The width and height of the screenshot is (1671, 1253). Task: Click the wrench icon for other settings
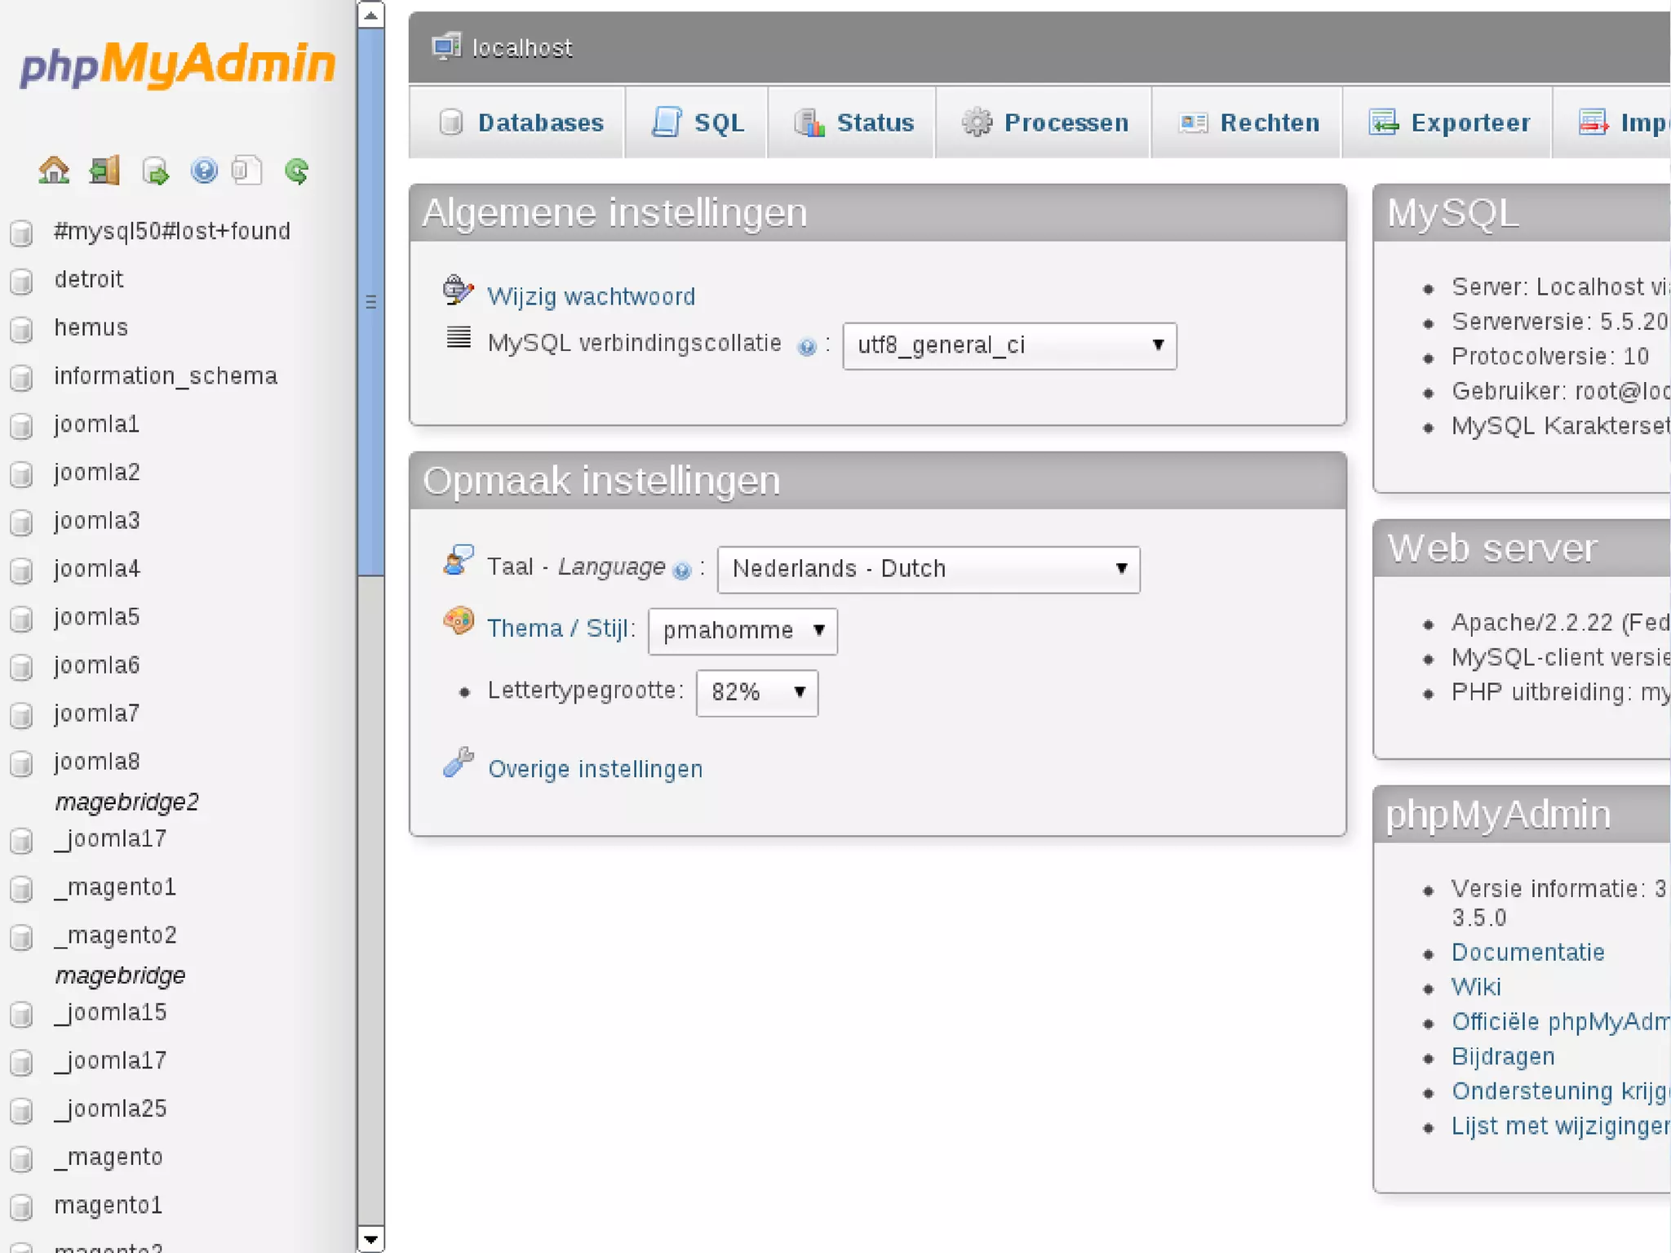click(x=458, y=762)
